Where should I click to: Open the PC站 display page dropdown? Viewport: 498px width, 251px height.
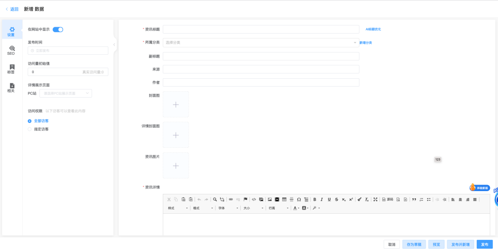click(66, 93)
